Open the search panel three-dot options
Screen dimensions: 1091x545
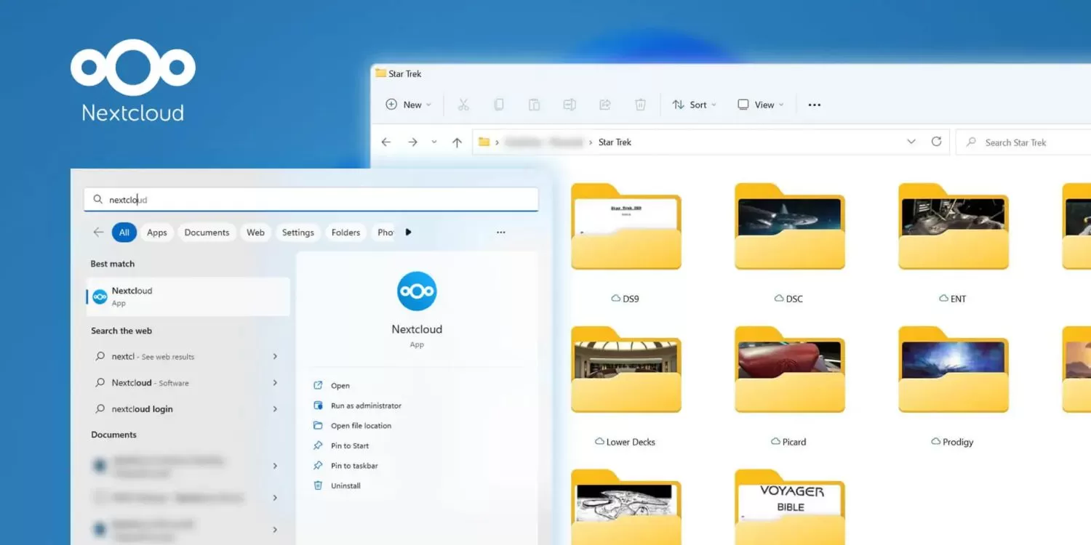[500, 233]
